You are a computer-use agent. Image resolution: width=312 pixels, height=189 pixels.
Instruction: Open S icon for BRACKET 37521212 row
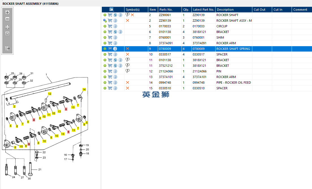click(x=115, y=66)
